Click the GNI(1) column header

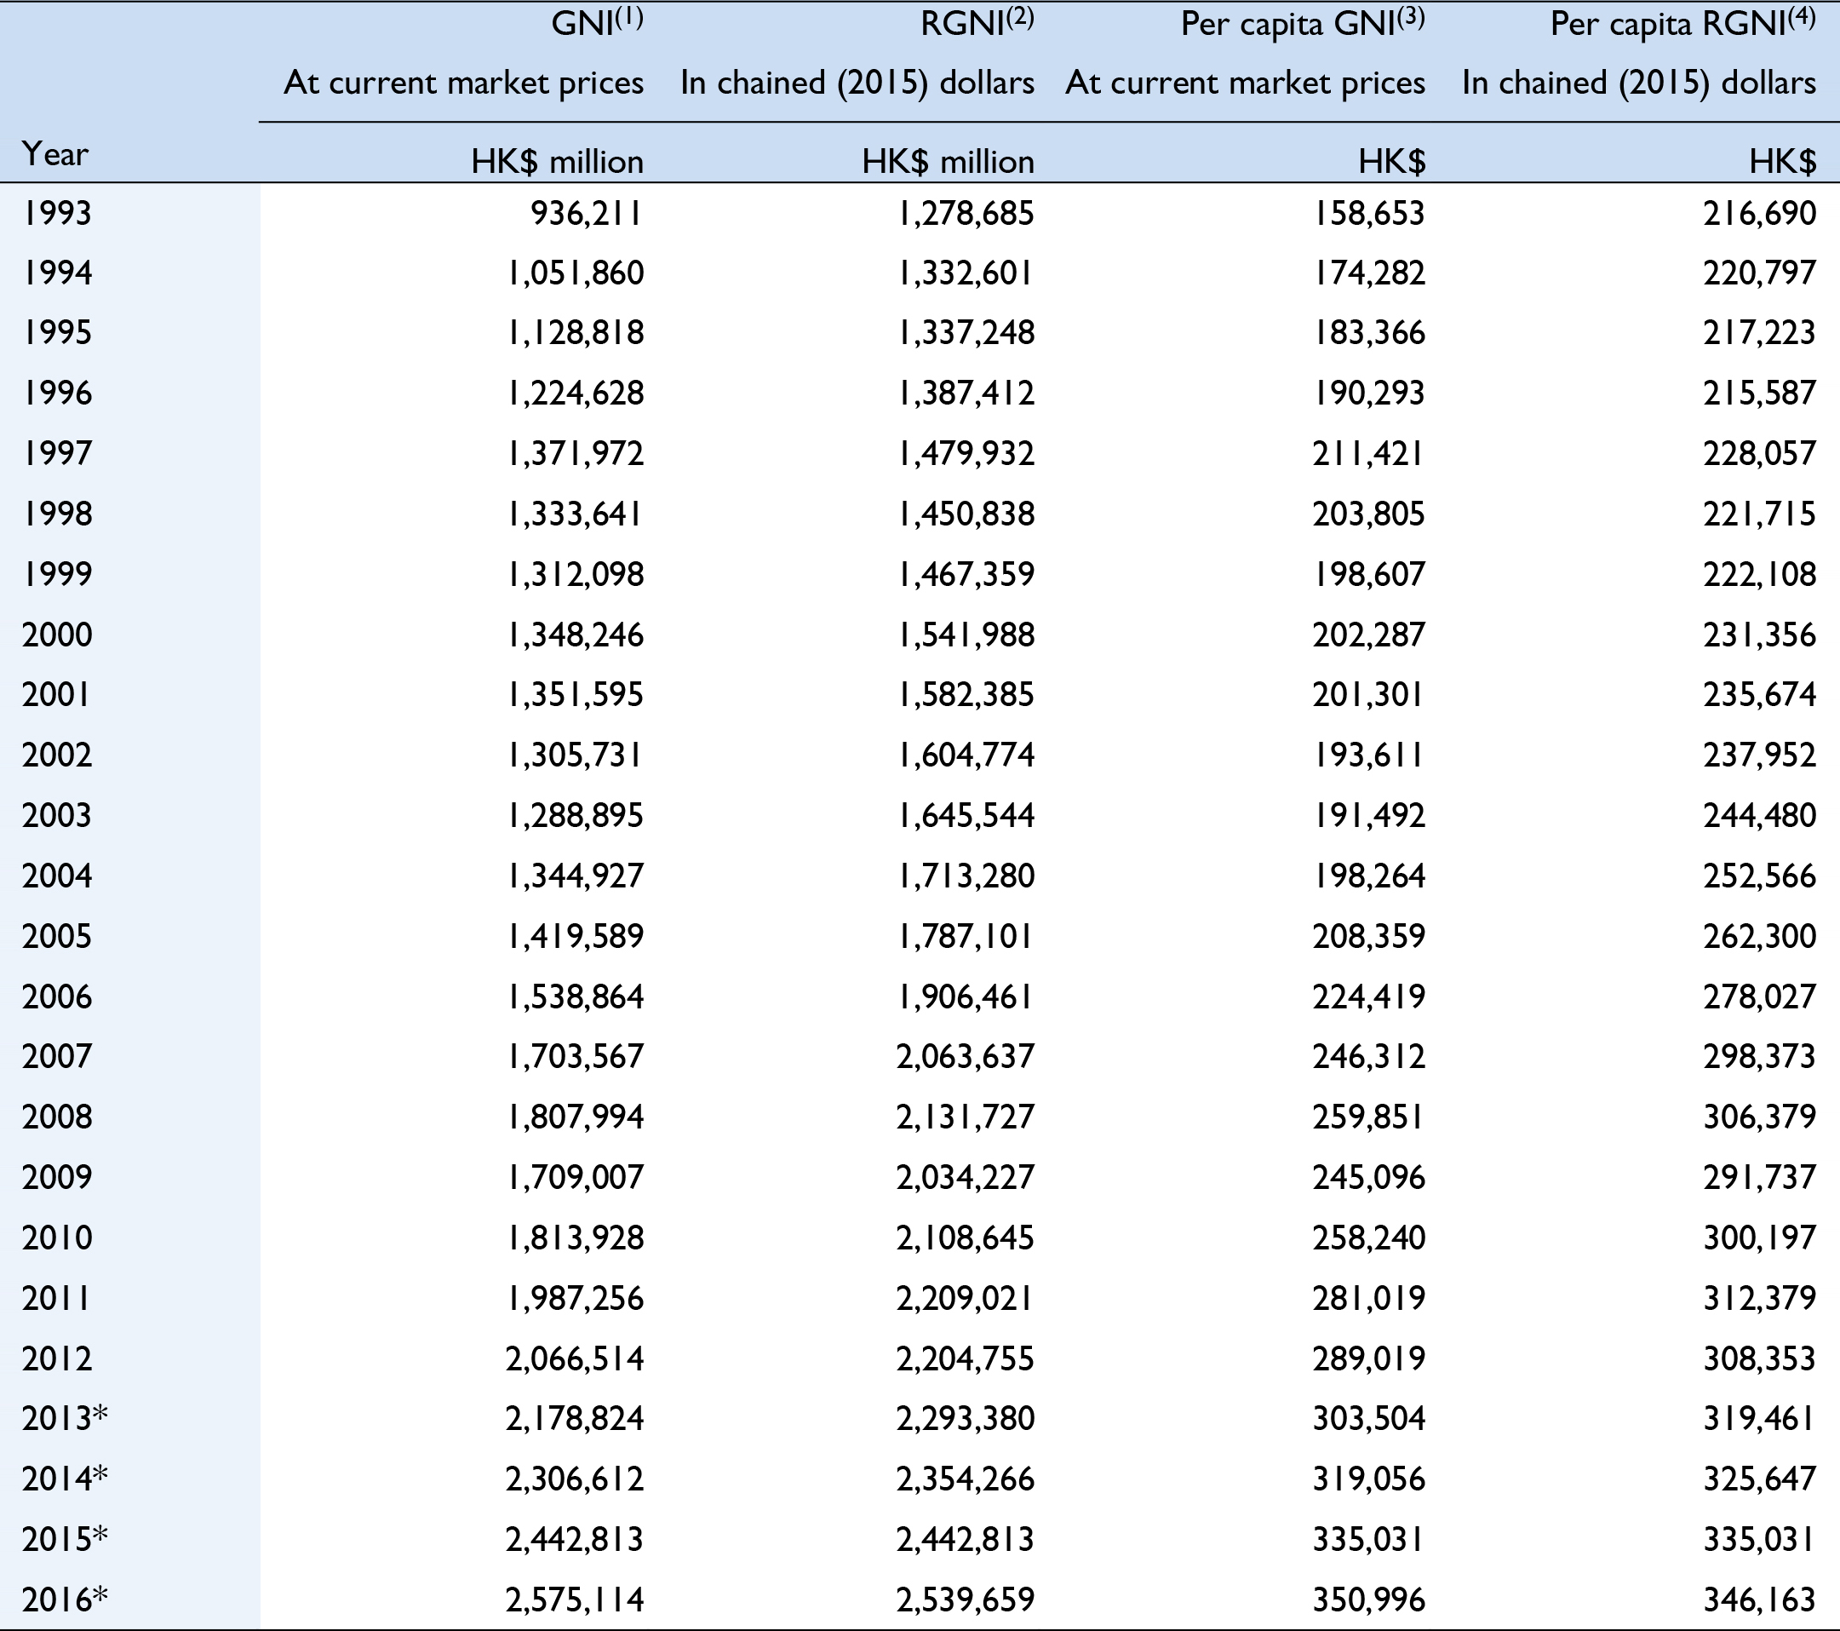596,23
